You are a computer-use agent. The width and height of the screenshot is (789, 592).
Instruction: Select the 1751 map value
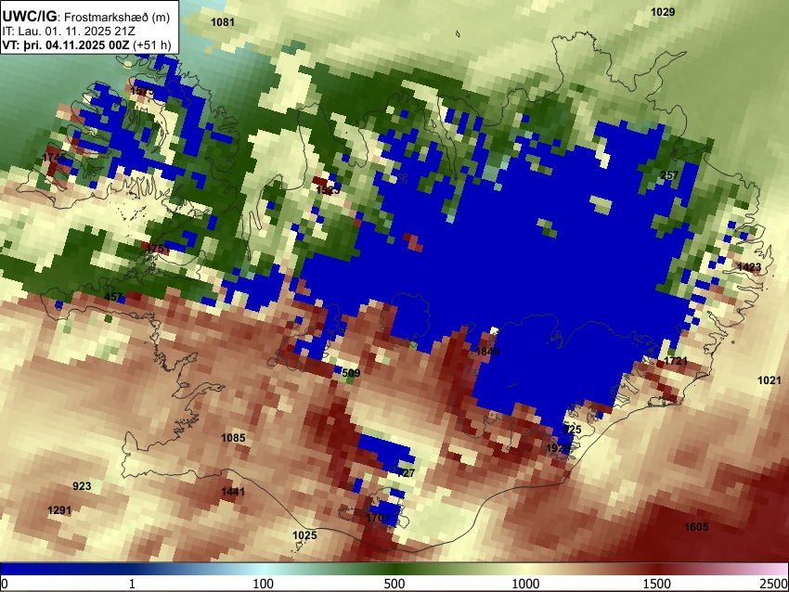tap(158, 249)
